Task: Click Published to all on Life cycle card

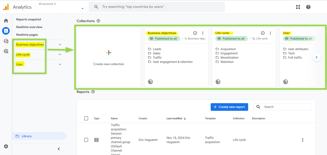Action: pyautogui.click(x=232, y=39)
